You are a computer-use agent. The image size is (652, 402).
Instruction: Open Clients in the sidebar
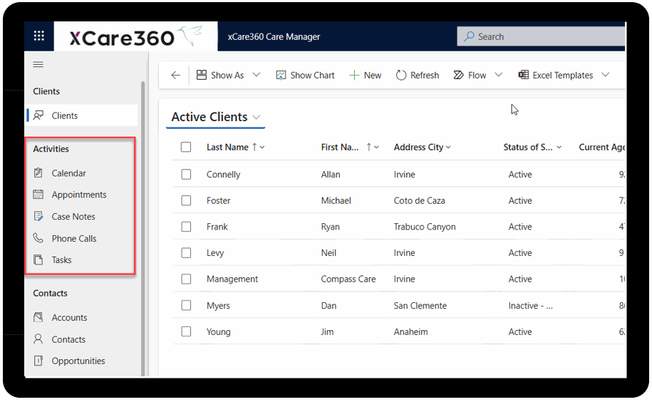[x=83, y=115]
